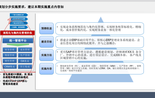
Task: Click the 销售管理 module box
Action: coord(10,61)
